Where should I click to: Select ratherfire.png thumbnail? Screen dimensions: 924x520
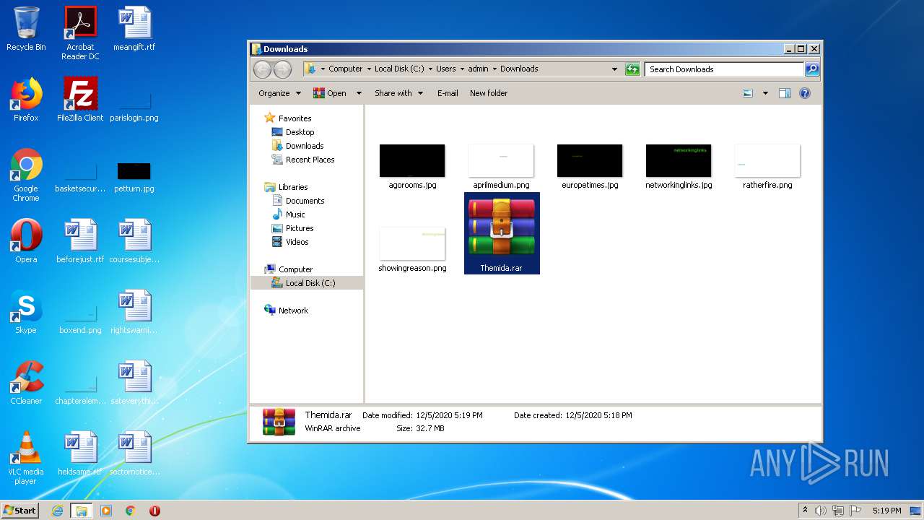coord(767,166)
